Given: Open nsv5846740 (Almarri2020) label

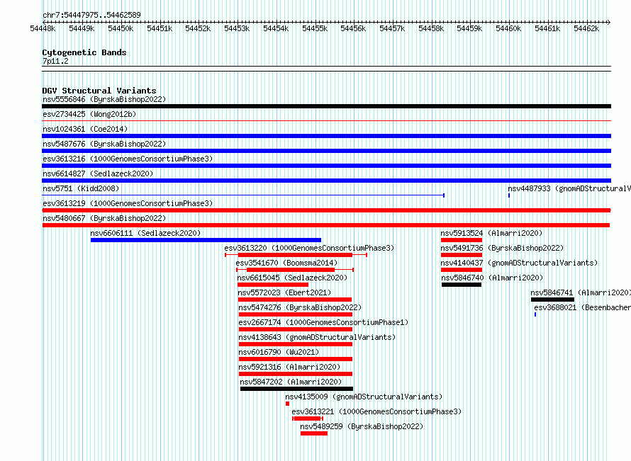Looking at the screenshot, I should (492, 278).
